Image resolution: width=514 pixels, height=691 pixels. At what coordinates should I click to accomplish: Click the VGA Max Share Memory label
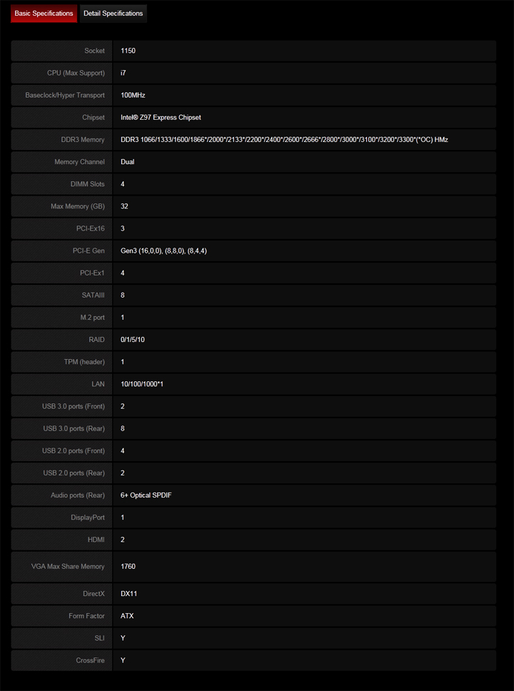click(x=68, y=567)
